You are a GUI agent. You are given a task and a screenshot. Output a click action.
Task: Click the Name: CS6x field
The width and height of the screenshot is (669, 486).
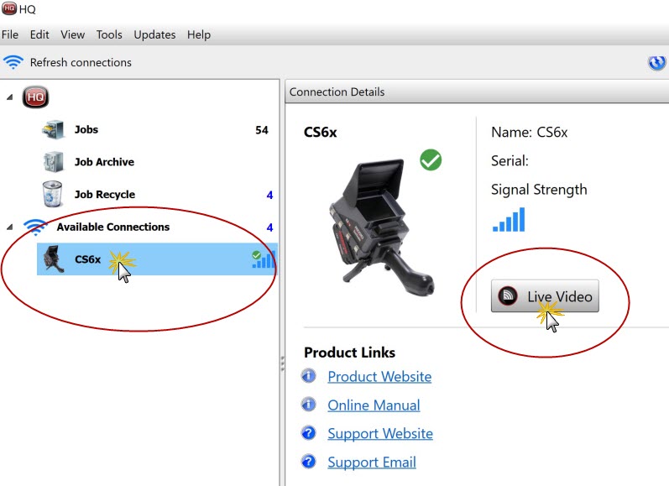pyautogui.click(x=529, y=133)
